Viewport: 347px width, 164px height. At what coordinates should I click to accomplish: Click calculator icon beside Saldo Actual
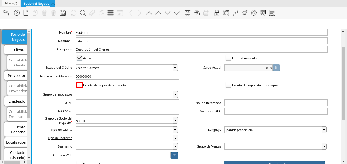point(276,68)
